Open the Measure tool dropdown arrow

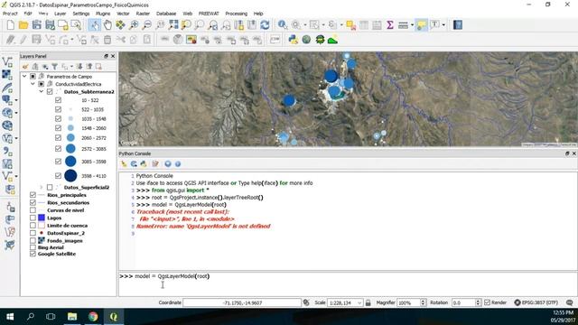(x=412, y=25)
